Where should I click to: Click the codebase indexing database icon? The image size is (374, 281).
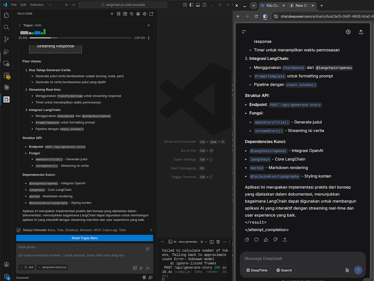(x=135, y=268)
